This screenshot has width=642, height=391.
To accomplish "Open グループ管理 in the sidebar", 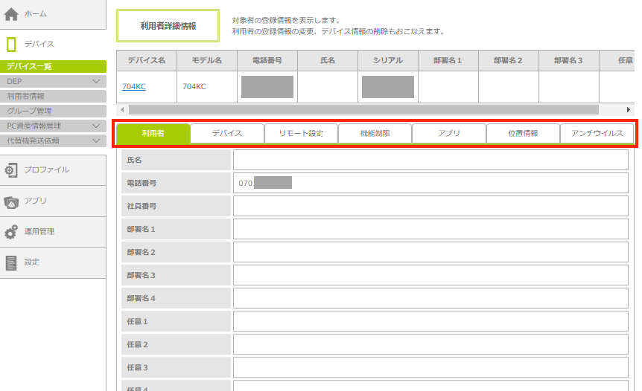I will (x=29, y=111).
